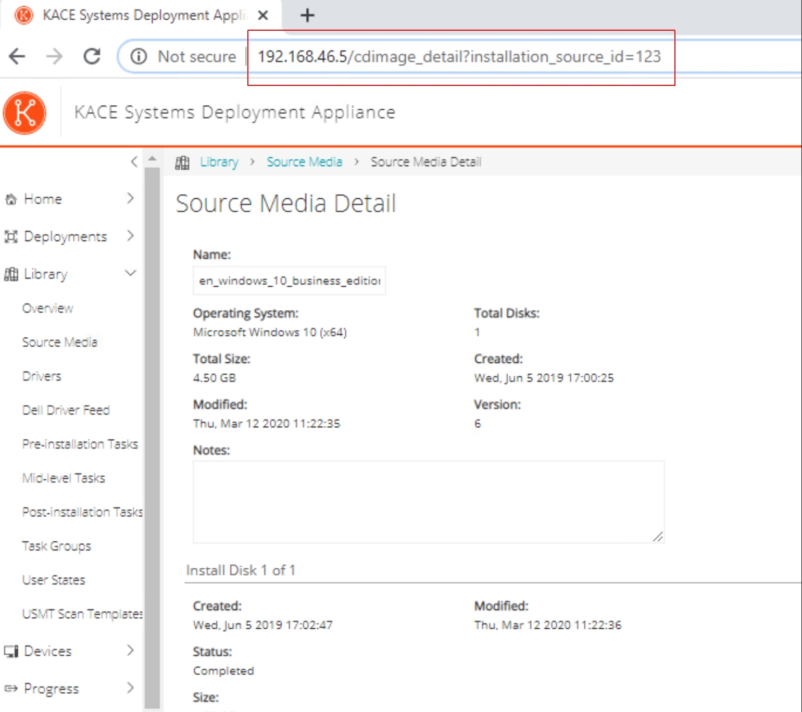
Task: Click the "Thu, Mar 12 2020 11:22:36" disk modified value
Action: (548, 625)
